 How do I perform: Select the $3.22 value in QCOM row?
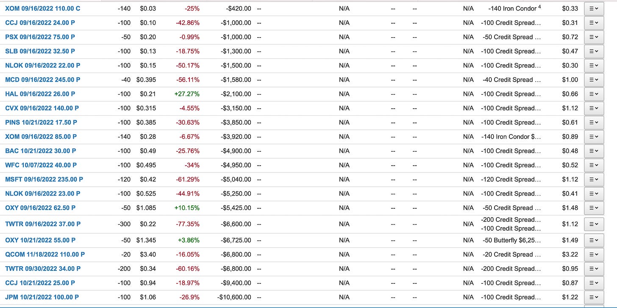[570, 254]
